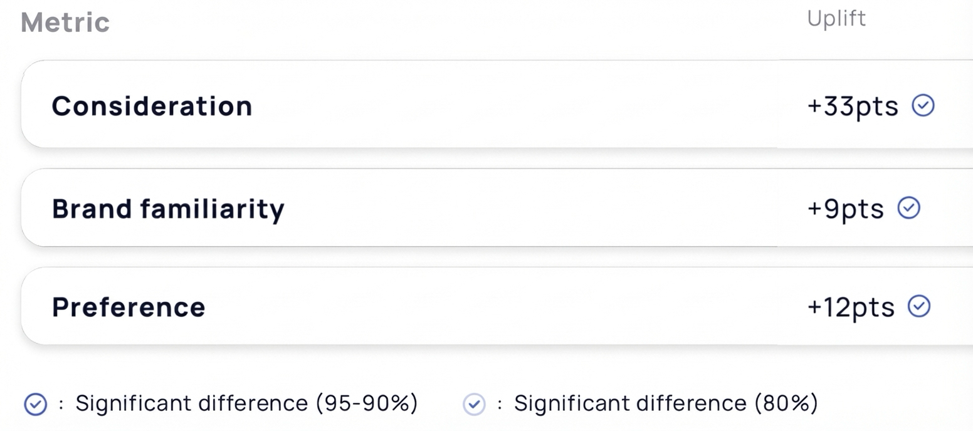Click the +9pts uplift value
The height and width of the screenshot is (431, 973).
[845, 209]
